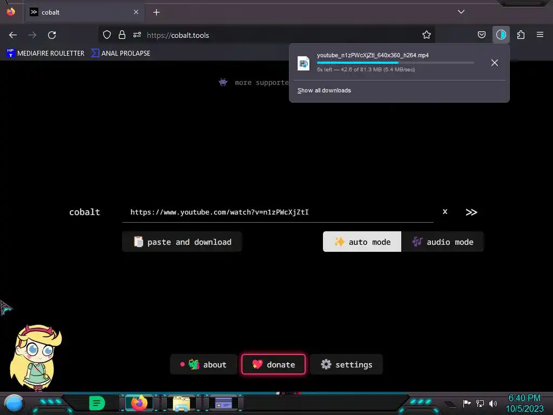Switch to auto mode
Image resolution: width=553 pixels, height=415 pixels.
[362, 242]
